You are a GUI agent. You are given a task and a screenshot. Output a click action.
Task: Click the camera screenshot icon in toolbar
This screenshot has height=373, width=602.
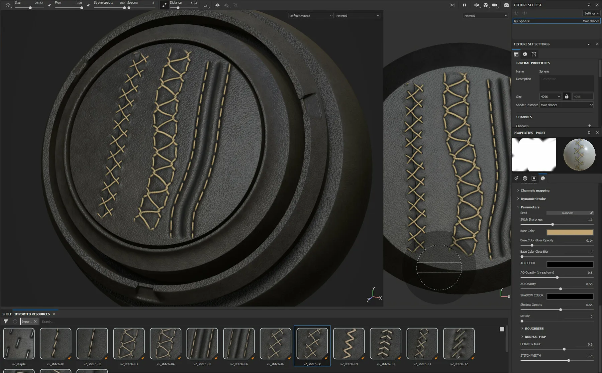[506, 5]
